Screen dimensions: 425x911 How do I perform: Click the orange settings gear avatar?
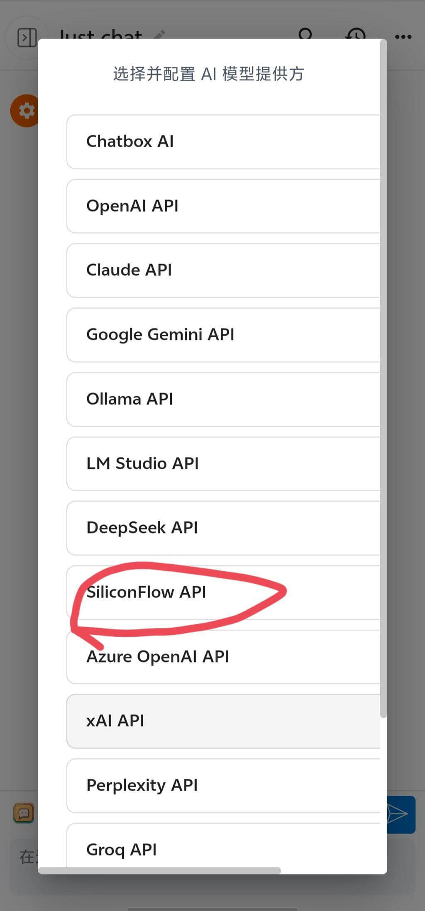point(24,111)
